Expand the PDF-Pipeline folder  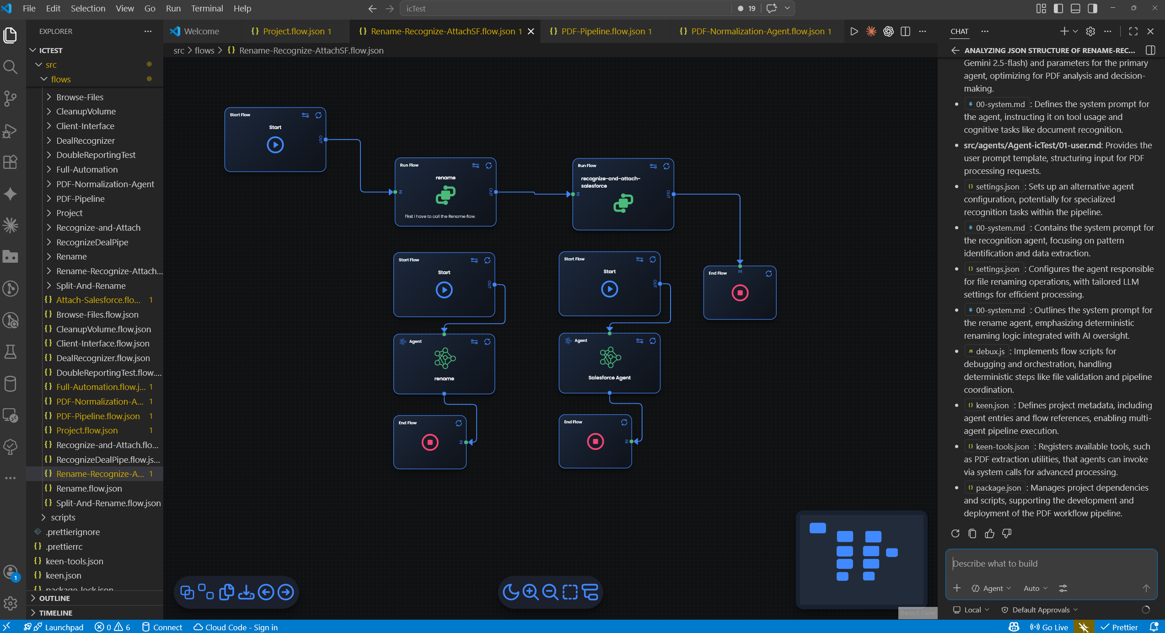pyautogui.click(x=49, y=199)
